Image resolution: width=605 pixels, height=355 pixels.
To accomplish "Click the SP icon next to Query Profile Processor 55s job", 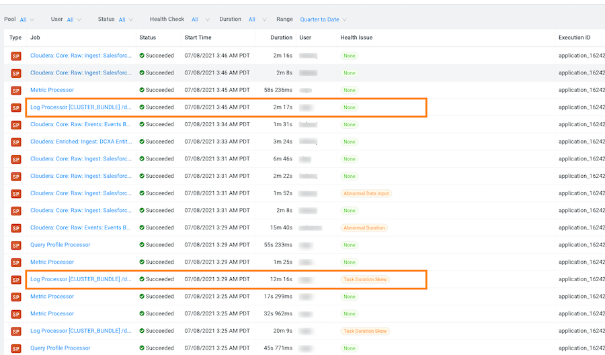I will pyautogui.click(x=15, y=245).
